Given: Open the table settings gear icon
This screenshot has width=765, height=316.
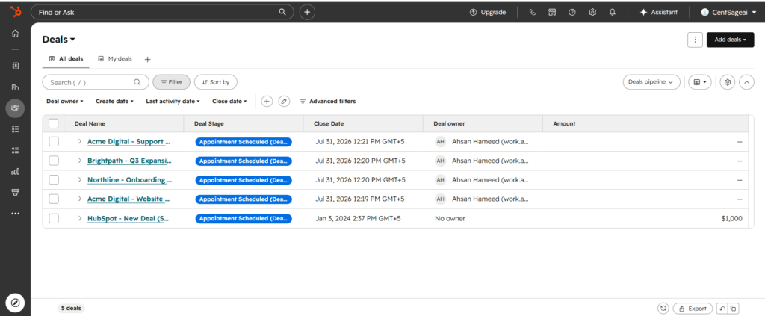Looking at the screenshot, I should point(728,82).
